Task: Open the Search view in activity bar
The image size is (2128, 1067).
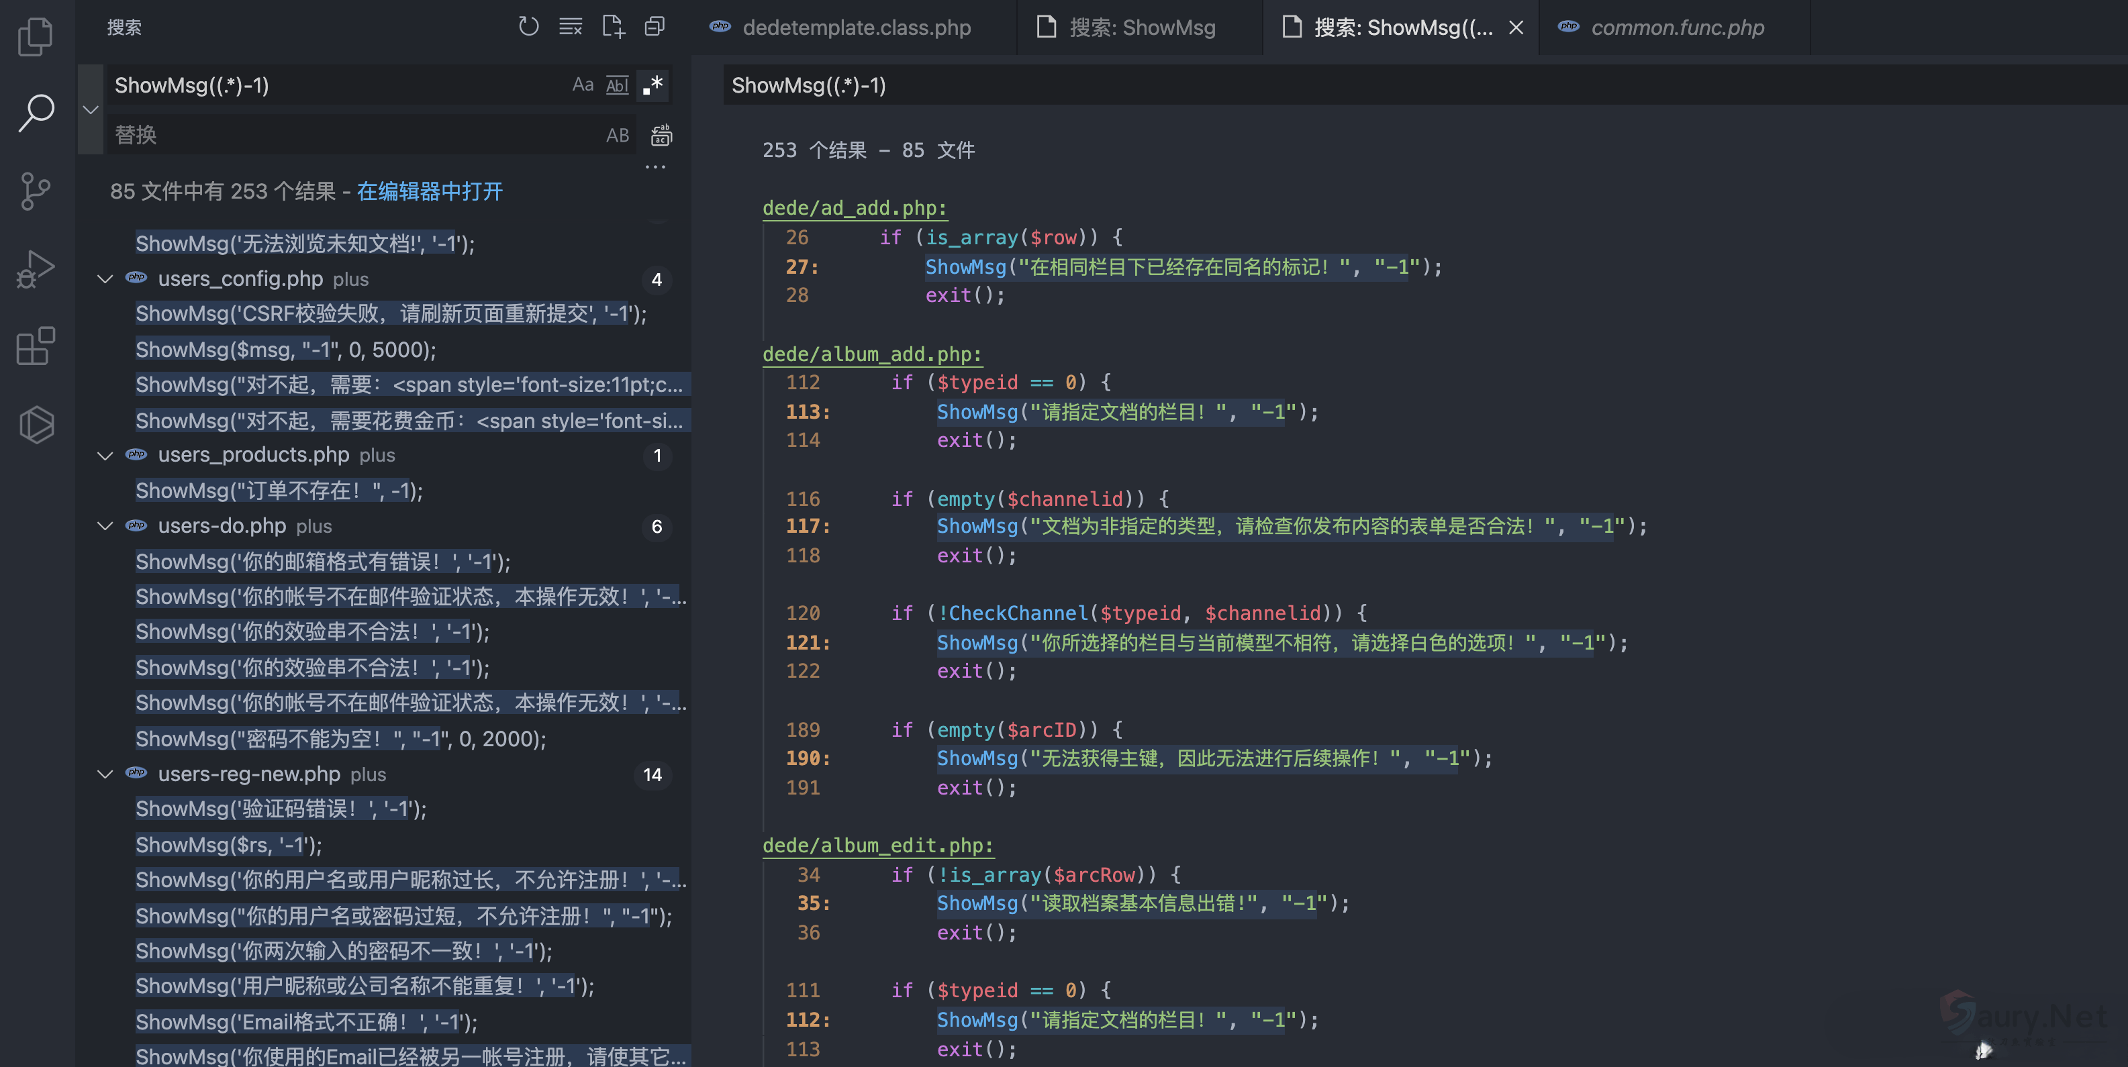Action: [x=36, y=112]
